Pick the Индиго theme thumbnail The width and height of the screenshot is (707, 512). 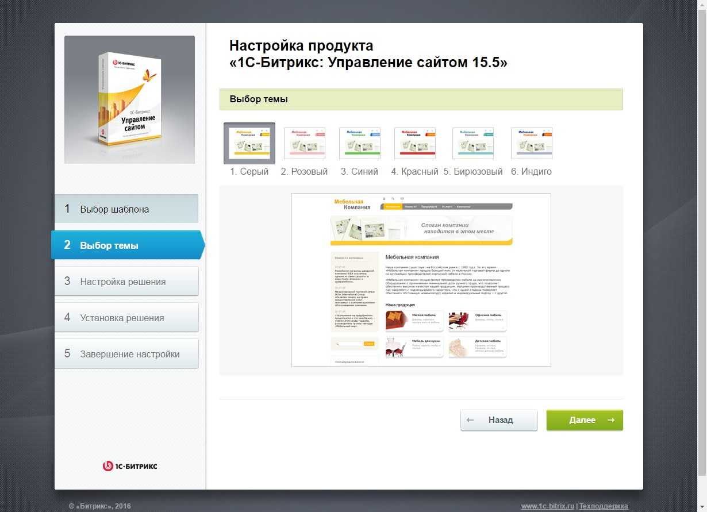click(x=531, y=143)
